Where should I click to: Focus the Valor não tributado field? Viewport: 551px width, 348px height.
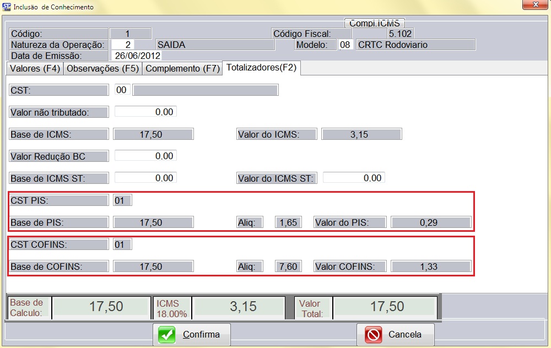tap(145, 112)
